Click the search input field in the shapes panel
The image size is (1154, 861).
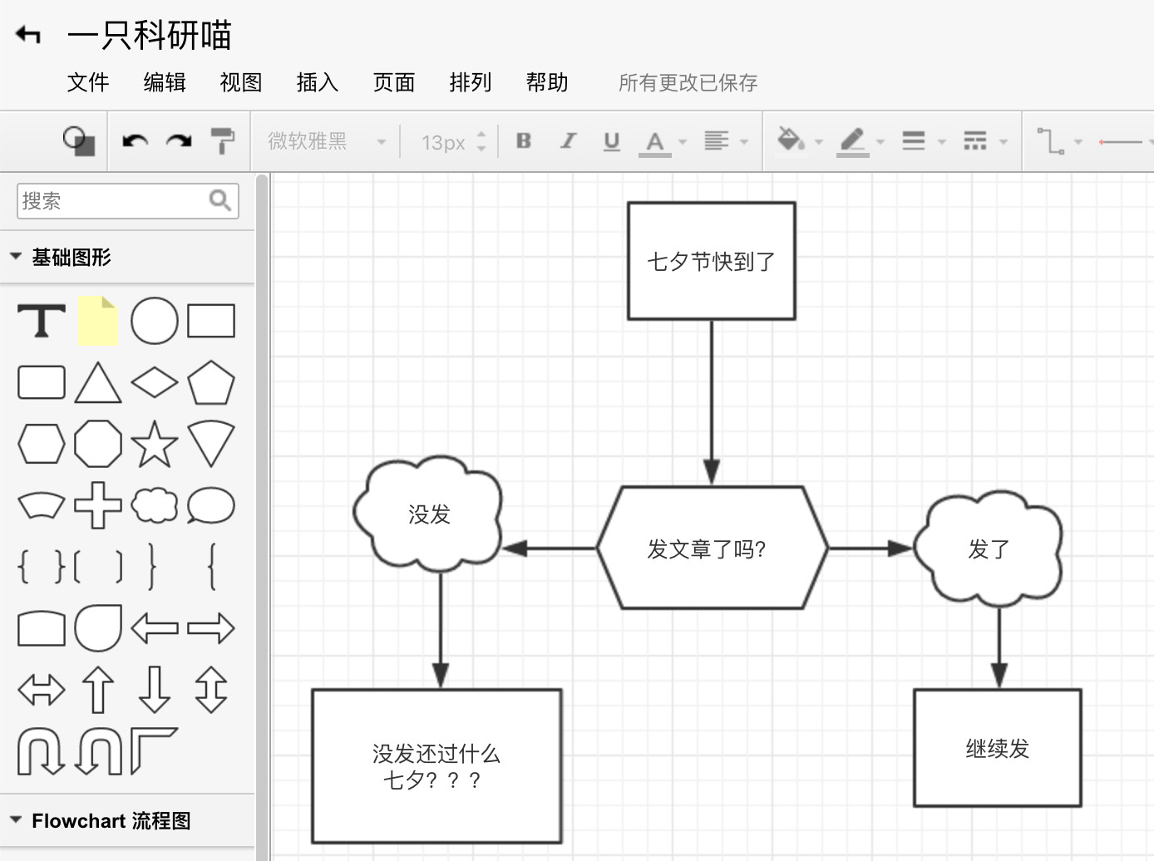click(108, 200)
